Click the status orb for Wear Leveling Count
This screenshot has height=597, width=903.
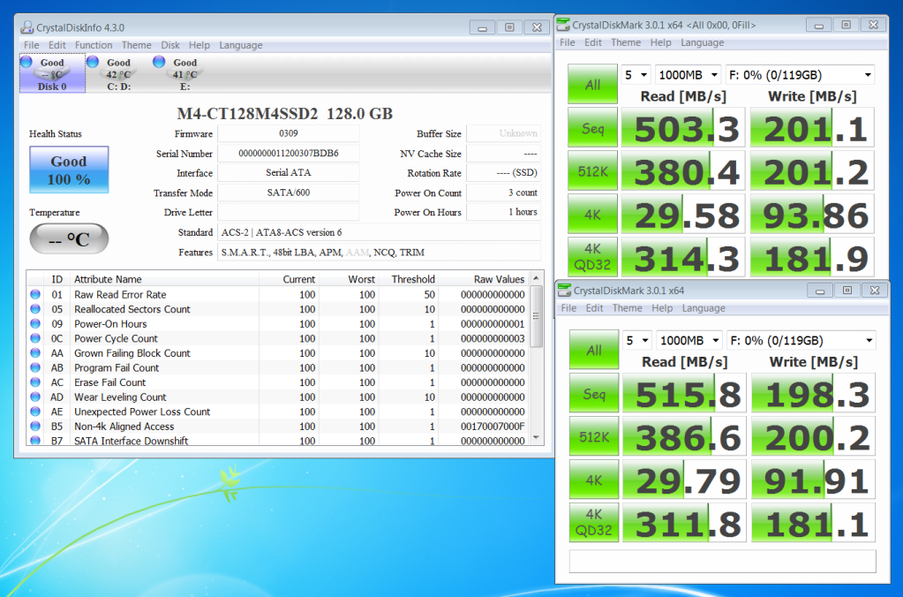pyautogui.click(x=35, y=397)
